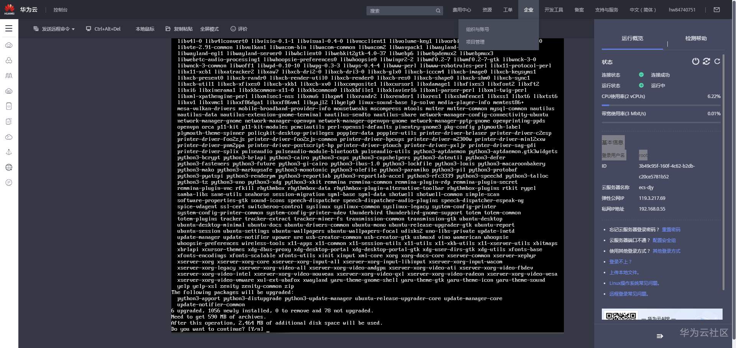
Task: Click the 远程登录常见问题 link
Action: (x=629, y=294)
